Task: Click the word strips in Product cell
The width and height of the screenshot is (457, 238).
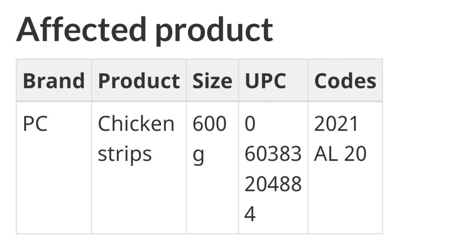Action: tap(125, 154)
